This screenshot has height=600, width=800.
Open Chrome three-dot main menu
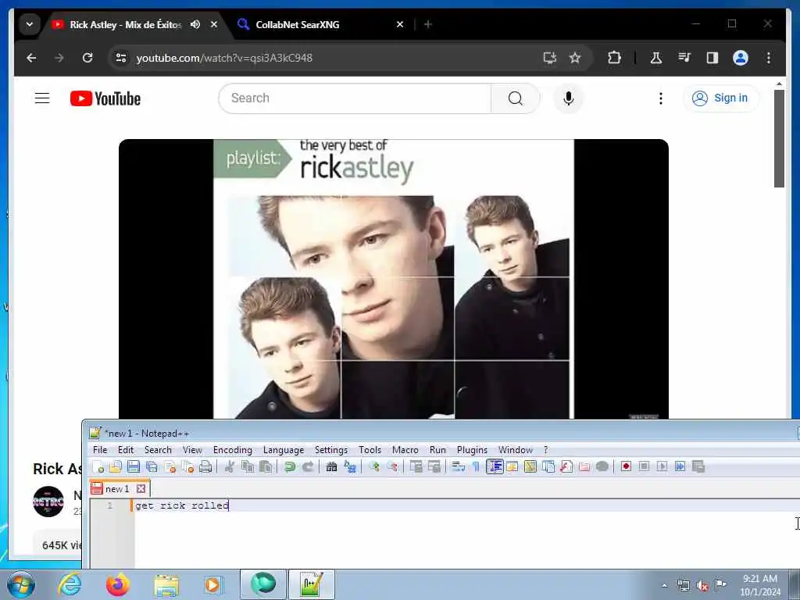pos(769,58)
